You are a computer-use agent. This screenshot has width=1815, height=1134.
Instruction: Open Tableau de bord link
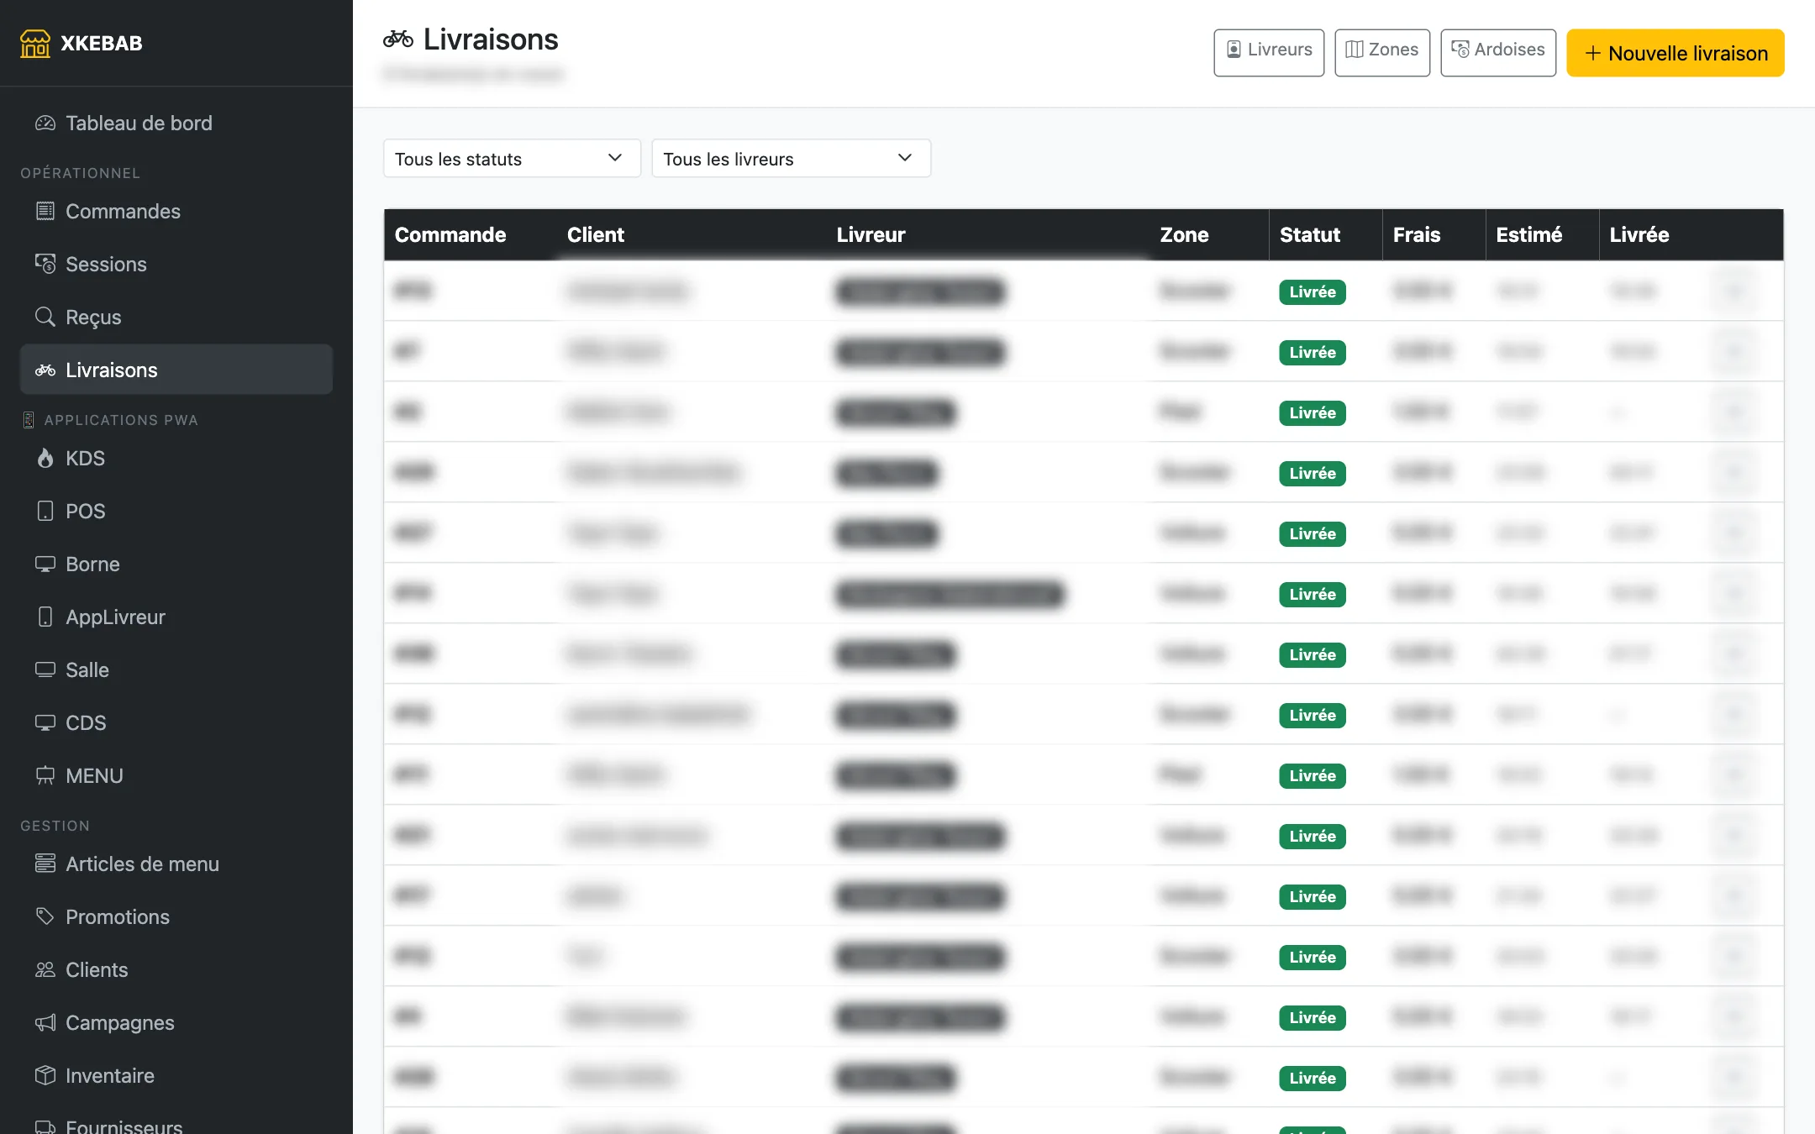click(x=176, y=123)
